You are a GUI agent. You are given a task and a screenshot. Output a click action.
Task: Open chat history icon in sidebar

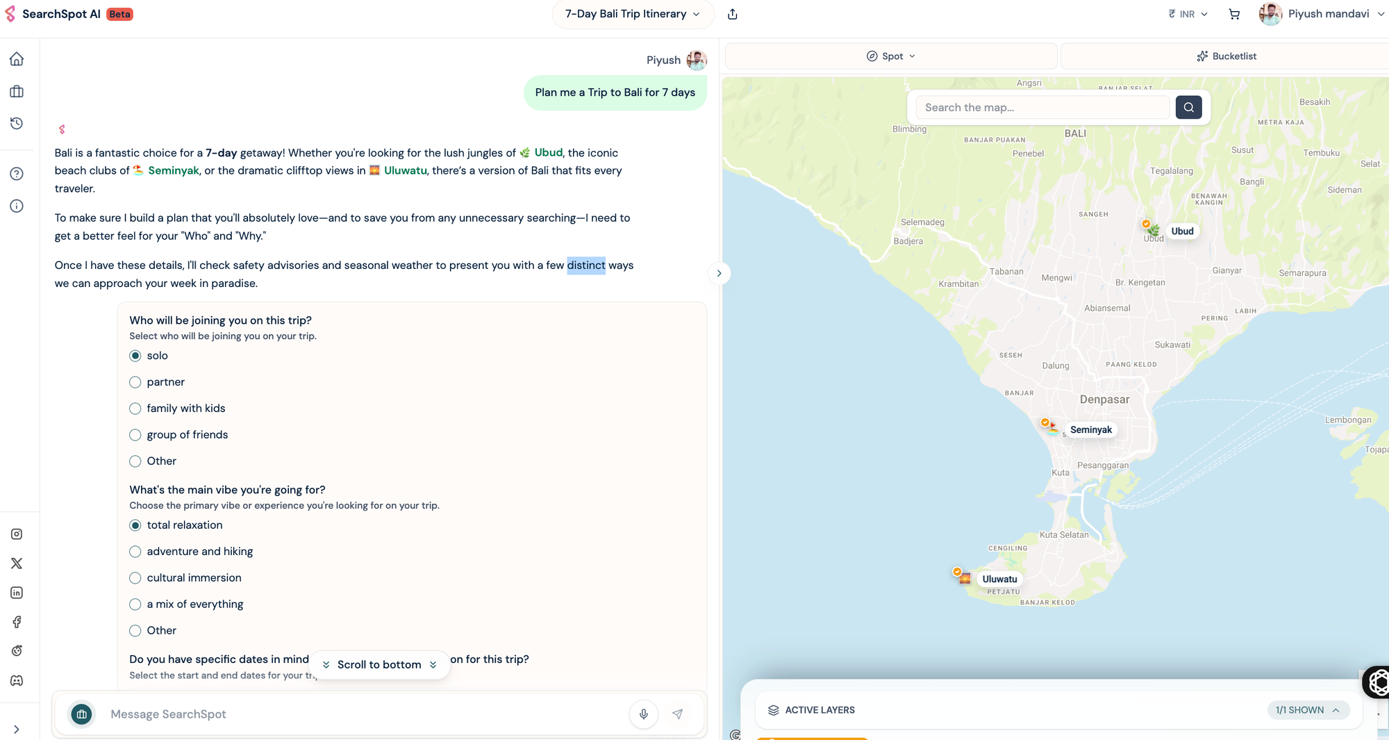point(17,124)
